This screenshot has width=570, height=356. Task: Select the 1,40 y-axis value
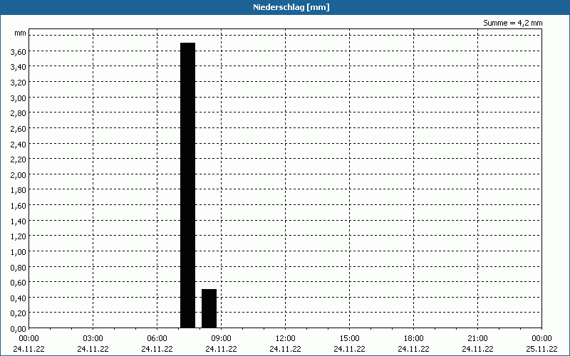(19, 221)
